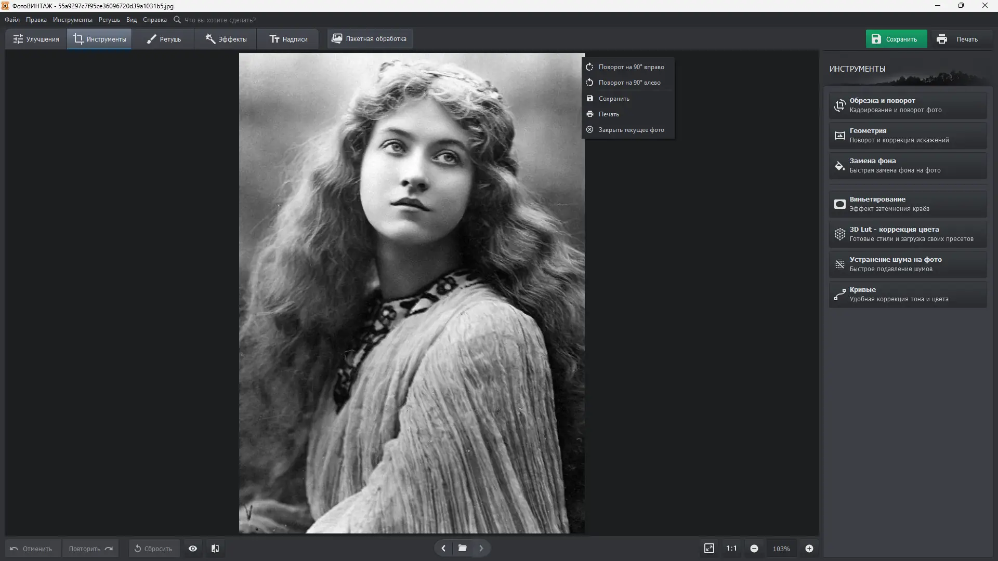Toggle before/after split comparison view
Image resolution: width=998 pixels, height=561 pixels.
point(215,549)
